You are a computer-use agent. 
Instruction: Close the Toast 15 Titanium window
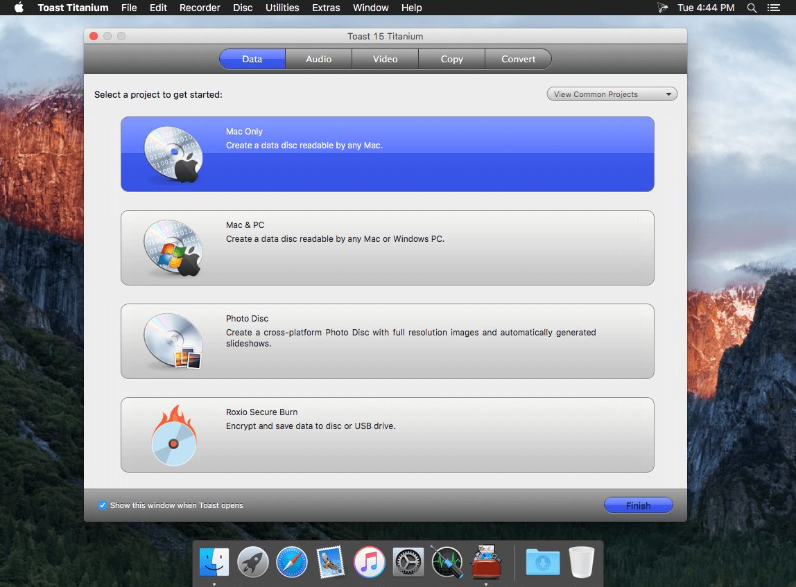point(94,36)
